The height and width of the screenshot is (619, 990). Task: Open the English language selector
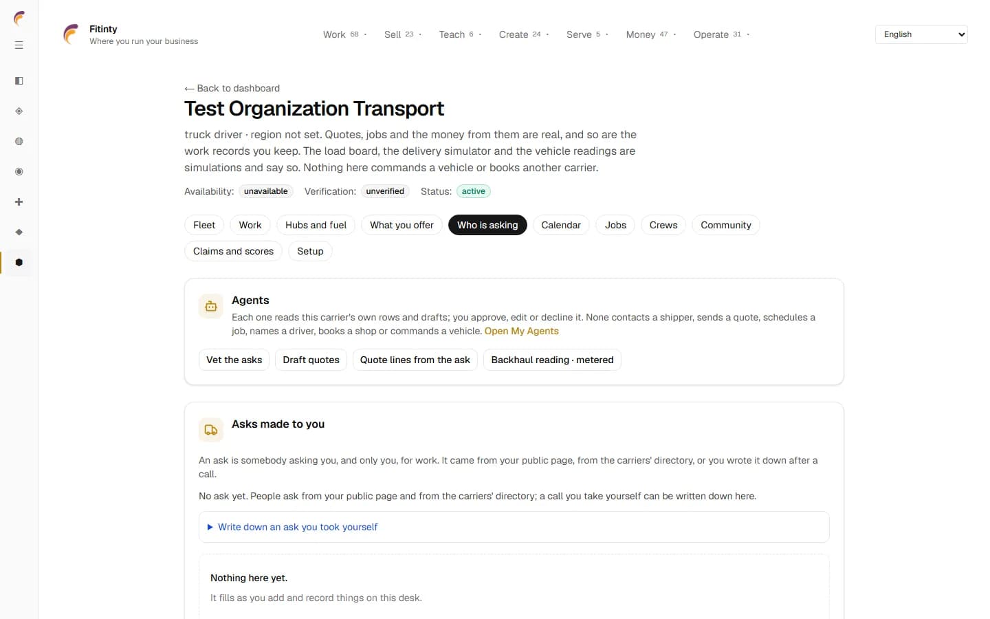point(921,34)
